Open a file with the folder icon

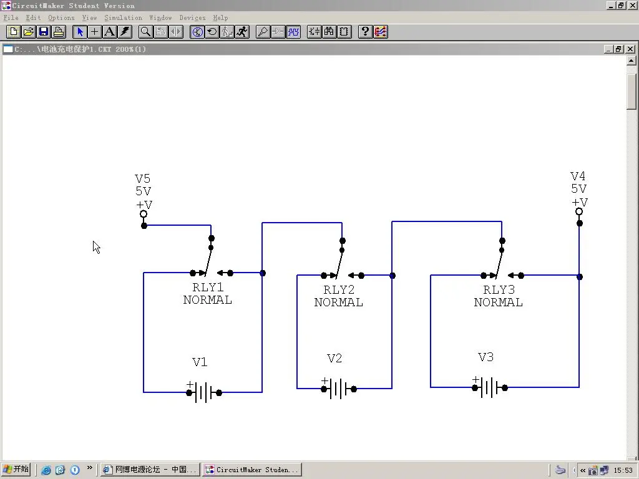29,32
